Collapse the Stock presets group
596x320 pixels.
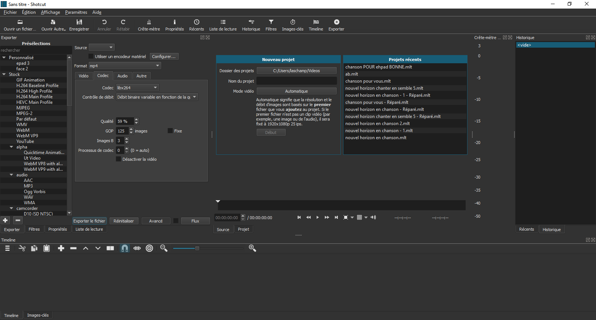coord(4,74)
